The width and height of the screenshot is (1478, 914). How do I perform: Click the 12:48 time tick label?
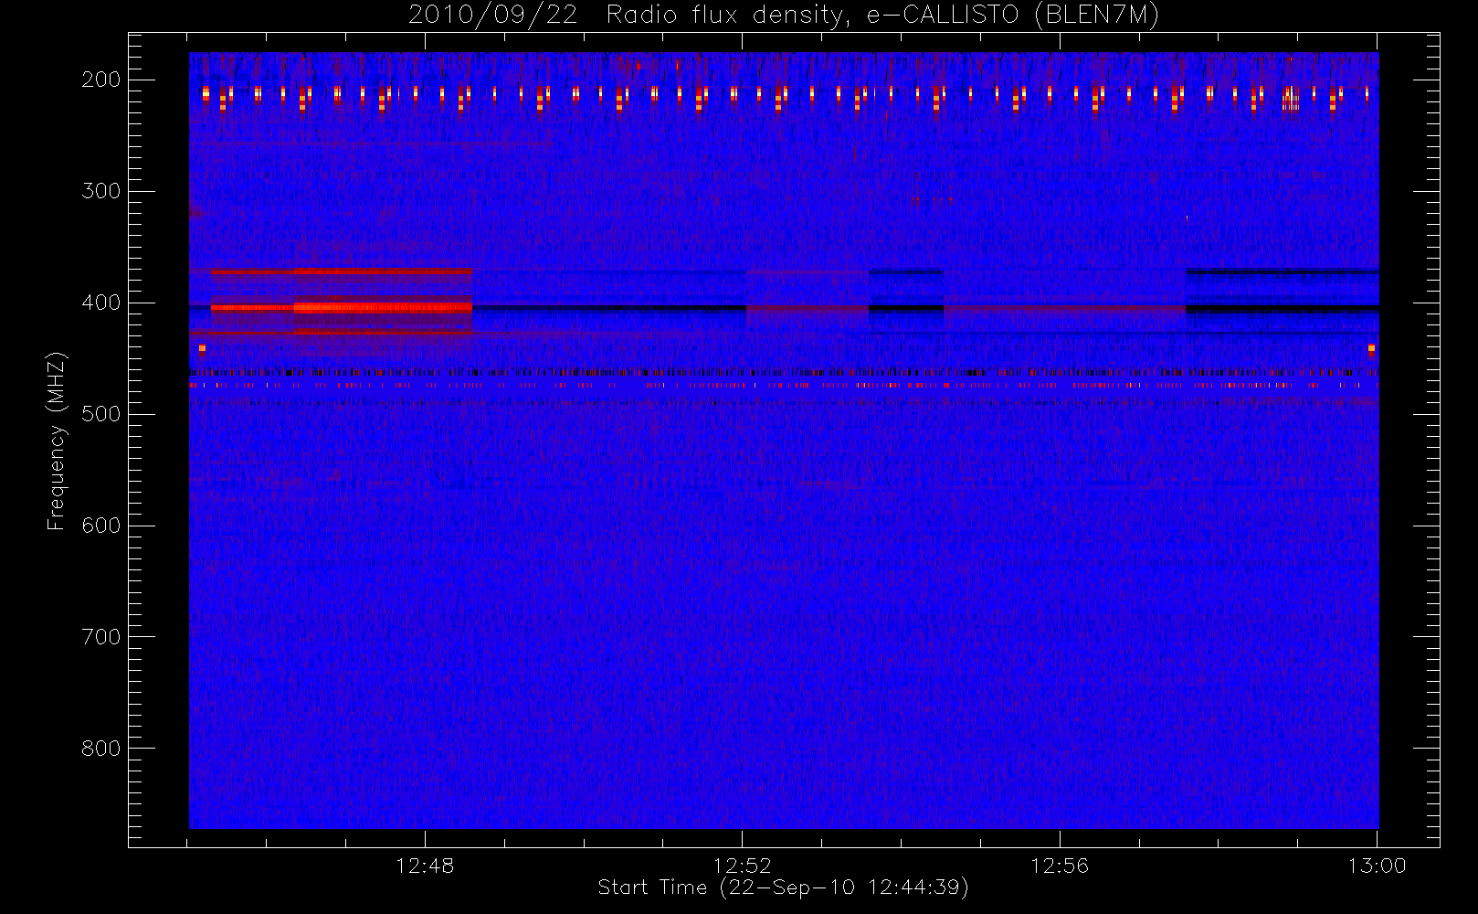tap(425, 866)
